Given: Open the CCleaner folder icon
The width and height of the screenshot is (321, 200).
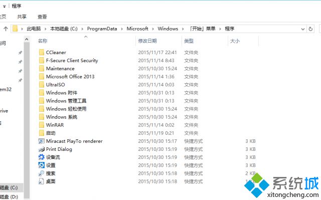Looking at the screenshot, I should coord(41,52).
